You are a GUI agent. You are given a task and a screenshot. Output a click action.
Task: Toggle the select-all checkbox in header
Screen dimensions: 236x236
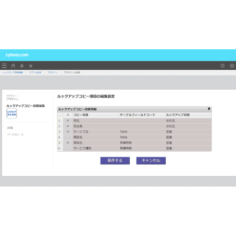(68, 115)
